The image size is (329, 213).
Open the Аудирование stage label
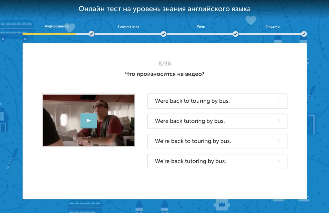click(x=57, y=26)
